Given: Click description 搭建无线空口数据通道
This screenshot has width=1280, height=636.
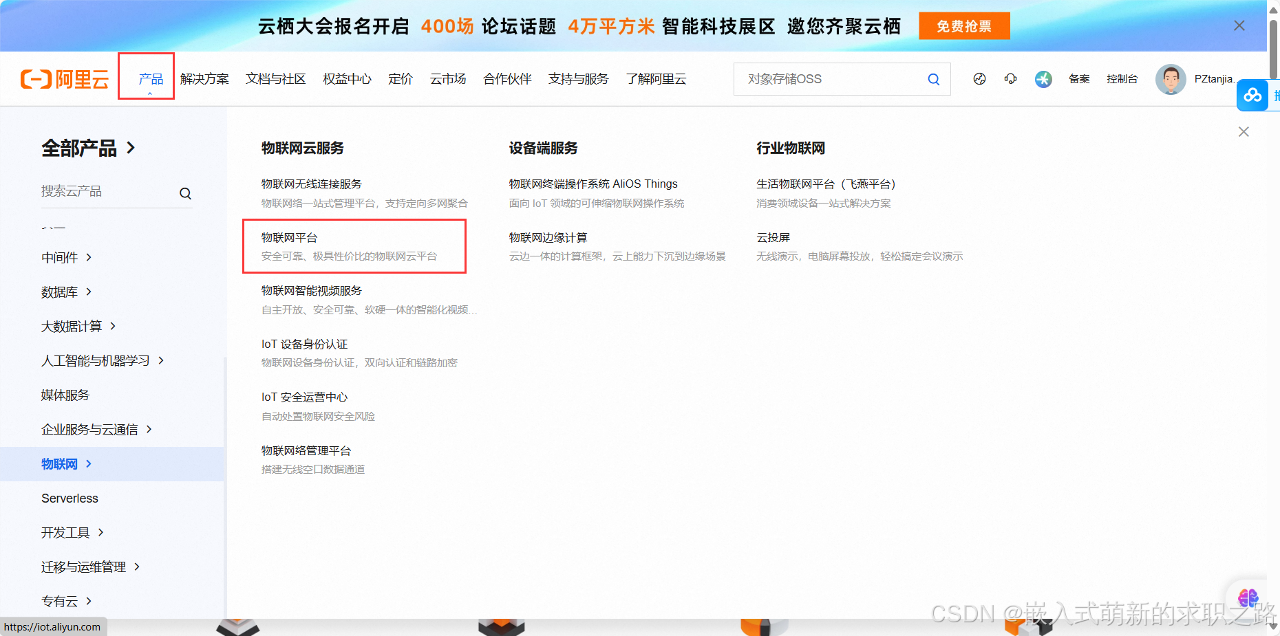Looking at the screenshot, I should tap(313, 469).
